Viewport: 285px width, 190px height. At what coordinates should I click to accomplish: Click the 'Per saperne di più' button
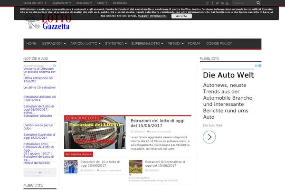[79, 154]
